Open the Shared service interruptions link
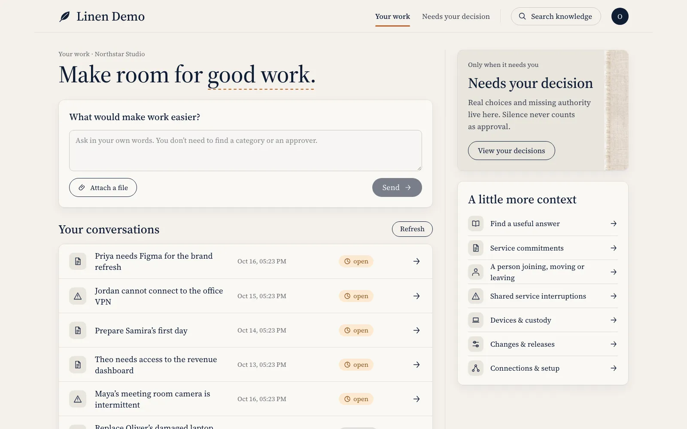 tap(543, 296)
